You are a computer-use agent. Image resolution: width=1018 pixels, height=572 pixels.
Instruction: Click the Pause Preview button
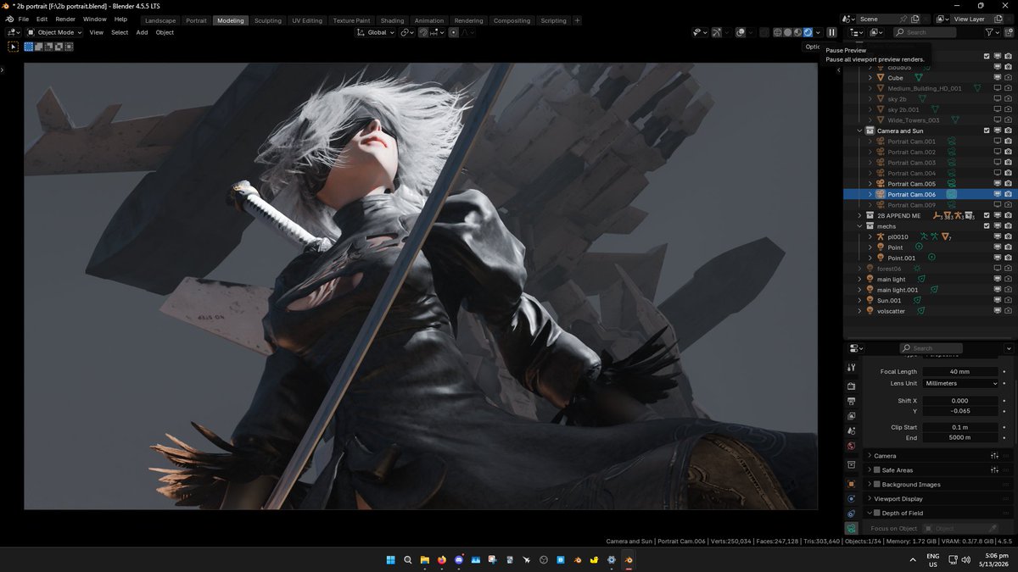click(x=831, y=32)
